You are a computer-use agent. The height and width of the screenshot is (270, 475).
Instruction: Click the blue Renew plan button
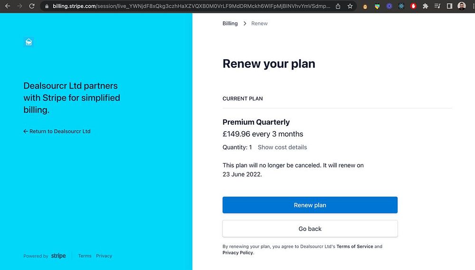coord(310,205)
